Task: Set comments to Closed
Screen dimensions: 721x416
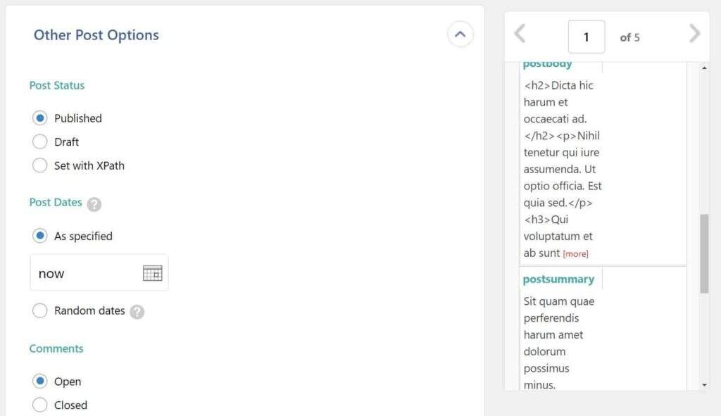Action: [x=40, y=405]
